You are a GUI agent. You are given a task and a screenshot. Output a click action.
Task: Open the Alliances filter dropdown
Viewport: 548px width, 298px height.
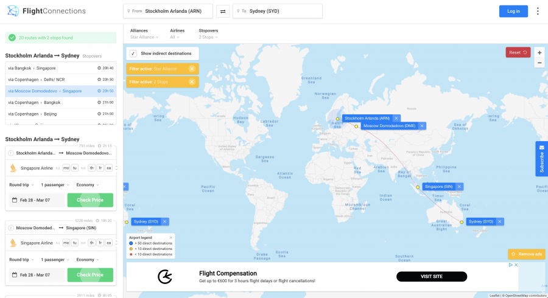point(142,33)
